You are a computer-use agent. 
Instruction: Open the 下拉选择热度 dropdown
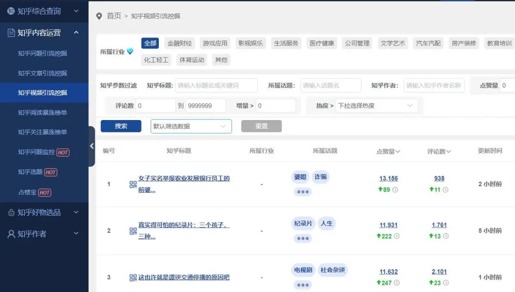pyautogui.click(x=376, y=106)
